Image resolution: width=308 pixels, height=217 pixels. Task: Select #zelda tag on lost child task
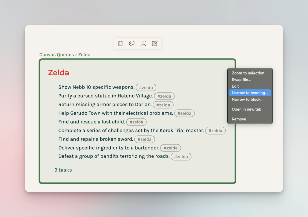(x=136, y=122)
